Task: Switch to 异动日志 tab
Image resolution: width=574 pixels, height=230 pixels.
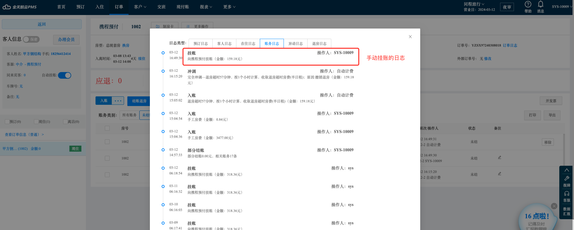Action: point(296,44)
